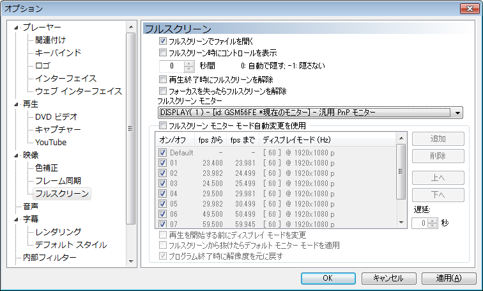Toggle フルスクリーン時にコントロールを表示 checkbox

163,52
